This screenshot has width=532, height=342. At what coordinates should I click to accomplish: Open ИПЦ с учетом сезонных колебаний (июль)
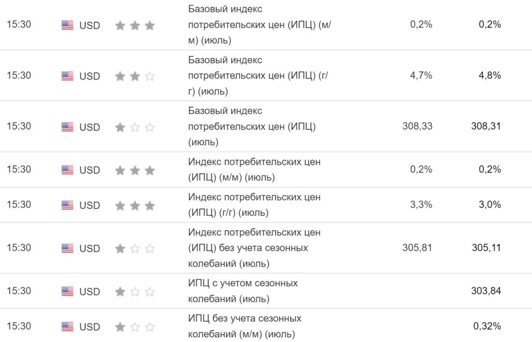click(x=243, y=291)
